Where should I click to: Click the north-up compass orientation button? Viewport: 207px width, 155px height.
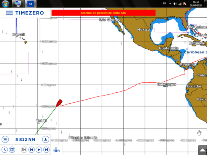pyautogui.click(x=46, y=139)
